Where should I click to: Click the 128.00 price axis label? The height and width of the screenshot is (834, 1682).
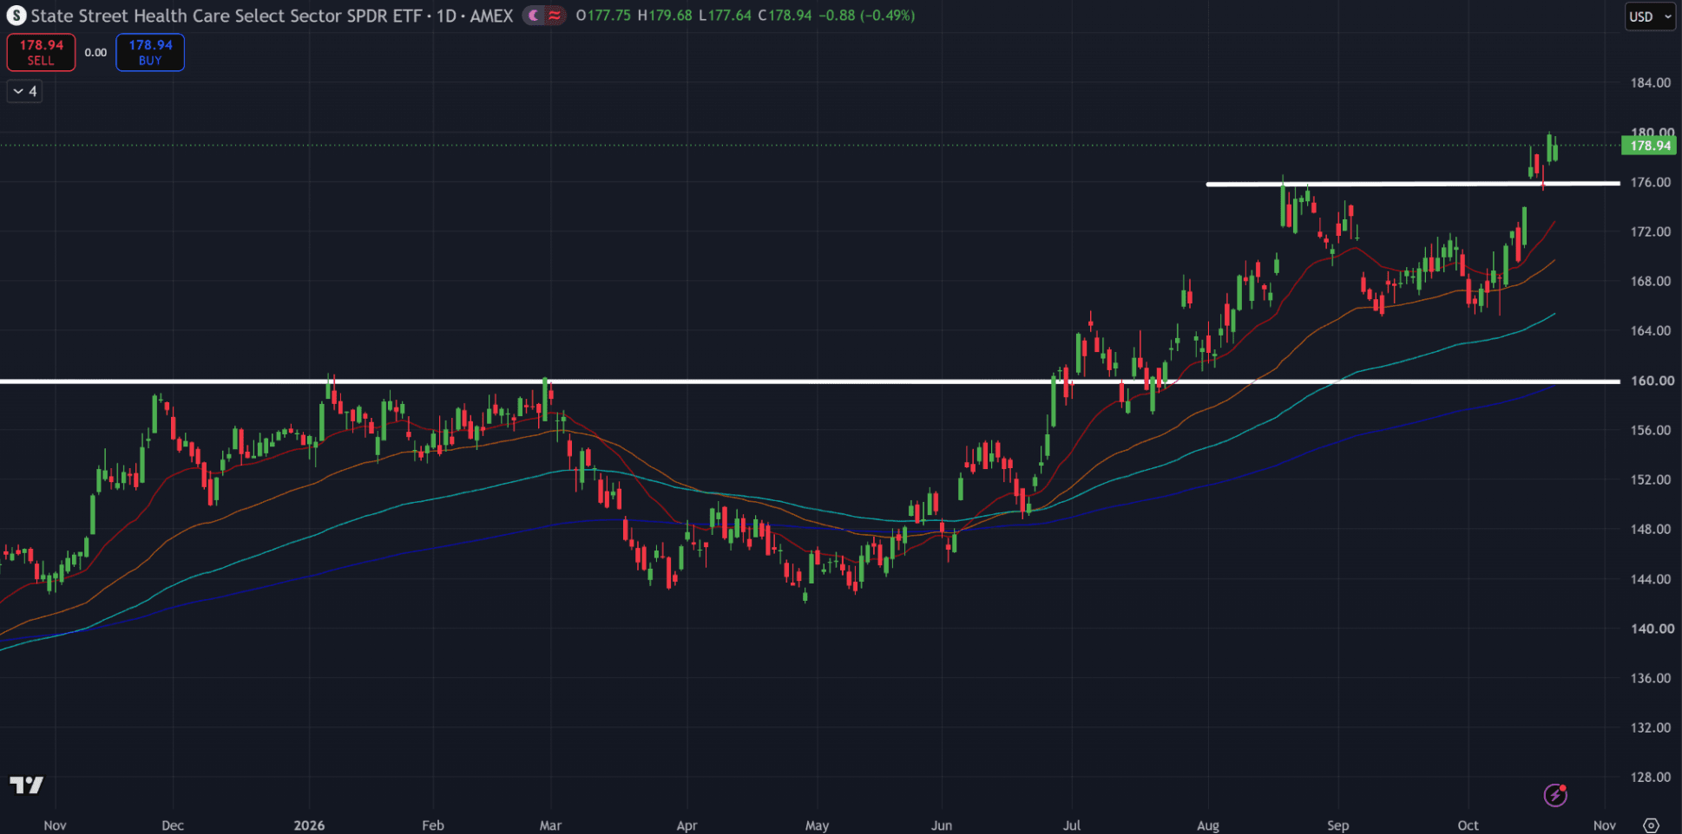click(x=1650, y=777)
